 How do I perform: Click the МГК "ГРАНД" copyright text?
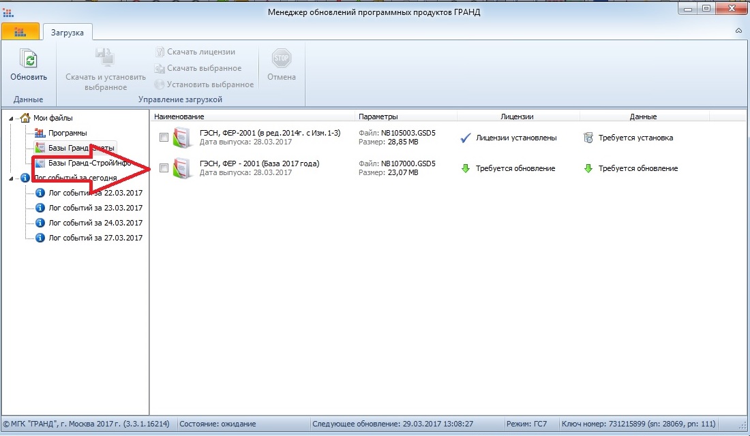coord(86,424)
